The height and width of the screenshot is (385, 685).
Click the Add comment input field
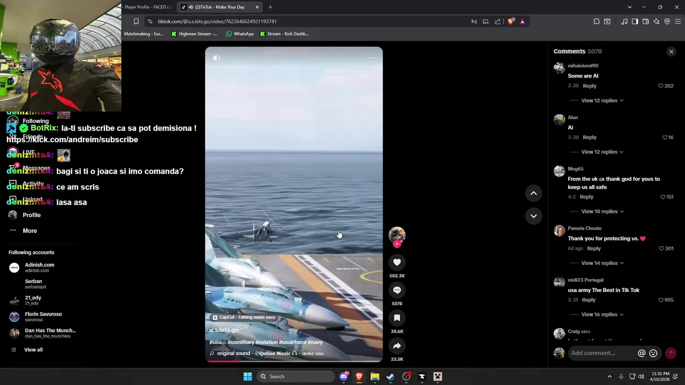[x=602, y=353]
